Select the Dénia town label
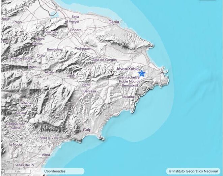Screen dimensions: 223x176 [114, 22]
